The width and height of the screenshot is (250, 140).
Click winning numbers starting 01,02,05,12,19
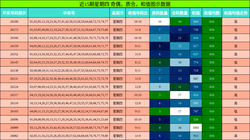(x=69, y=22)
